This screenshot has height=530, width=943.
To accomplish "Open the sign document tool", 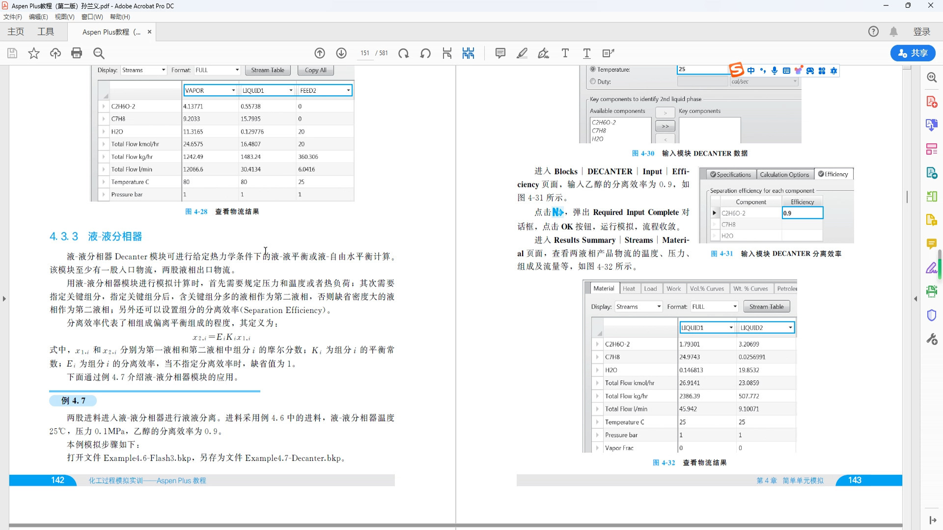I will pyautogui.click(x=544, y=53).
